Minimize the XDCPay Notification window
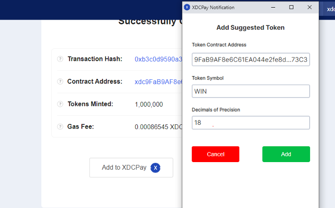The height and width of the screenshot is (208, 335). point(274,8)
